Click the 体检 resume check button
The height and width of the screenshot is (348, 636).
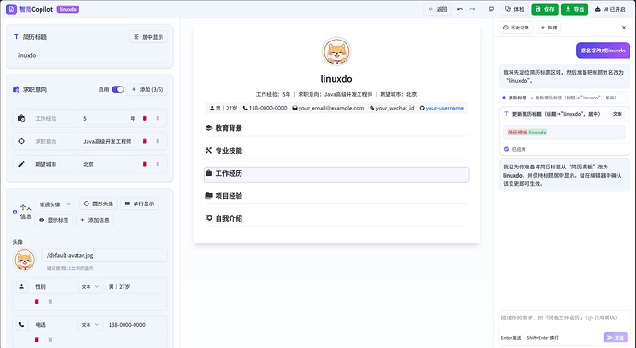pos(514,9)
